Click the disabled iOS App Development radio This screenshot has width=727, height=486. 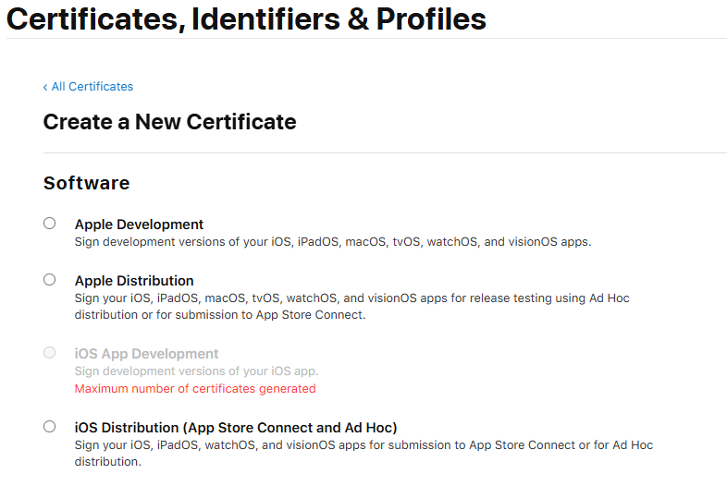tap(50, 353)
